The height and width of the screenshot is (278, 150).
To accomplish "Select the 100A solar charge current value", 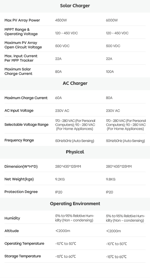I will (x=110, y=72).
